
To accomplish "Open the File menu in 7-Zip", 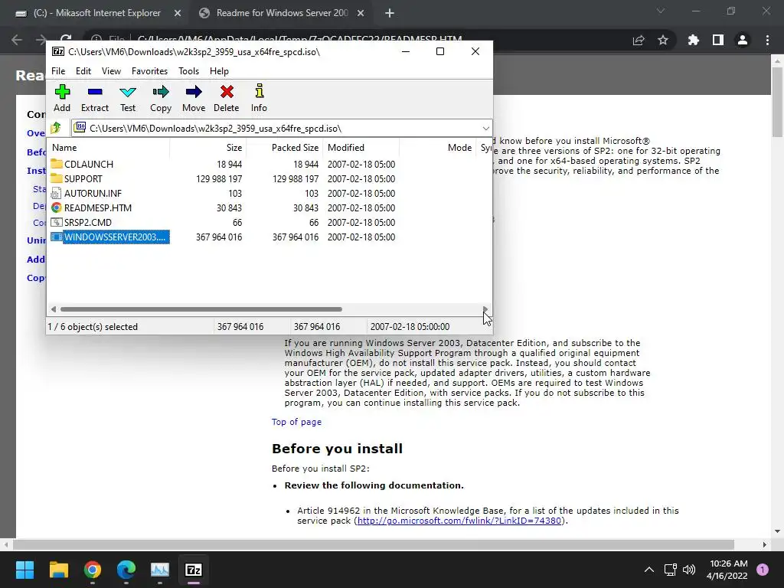I will pyautogui.click(x=58, y=71).
